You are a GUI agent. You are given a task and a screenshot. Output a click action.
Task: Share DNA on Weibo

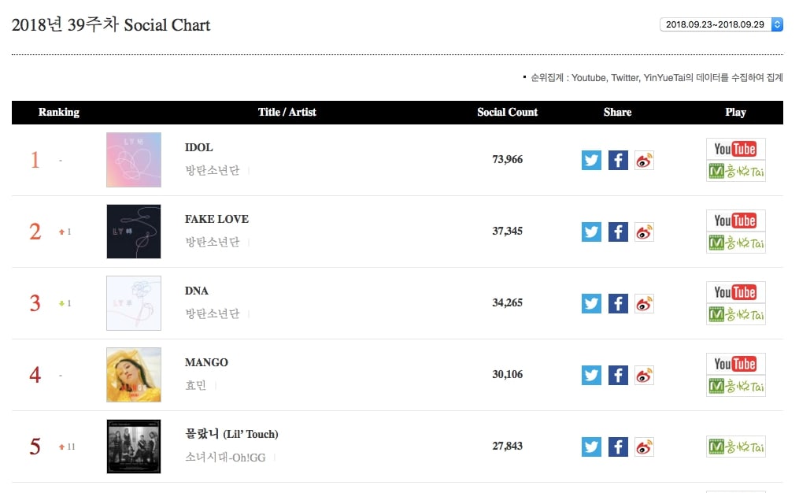[645, 304]
